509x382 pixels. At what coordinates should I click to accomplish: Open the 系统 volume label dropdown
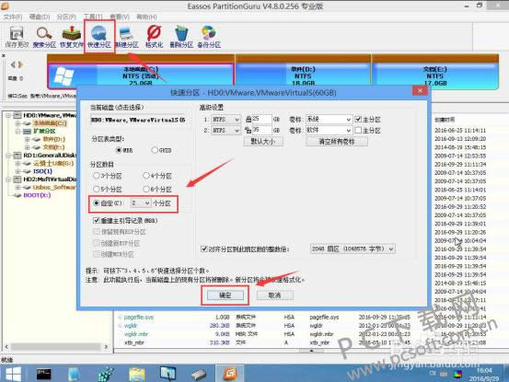pyautogui.click(x=329, y=120)
